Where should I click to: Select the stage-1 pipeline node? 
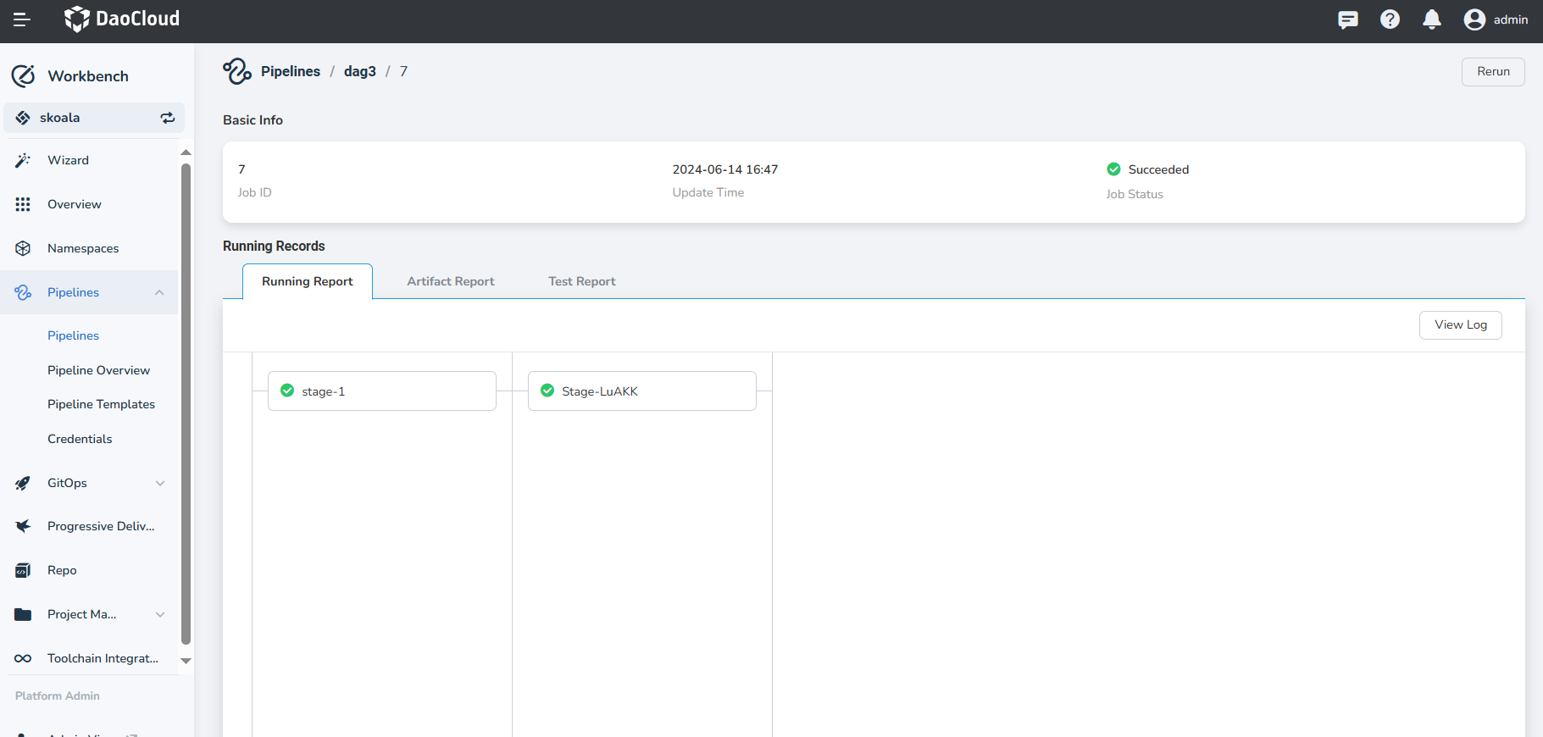click(381, 391)
